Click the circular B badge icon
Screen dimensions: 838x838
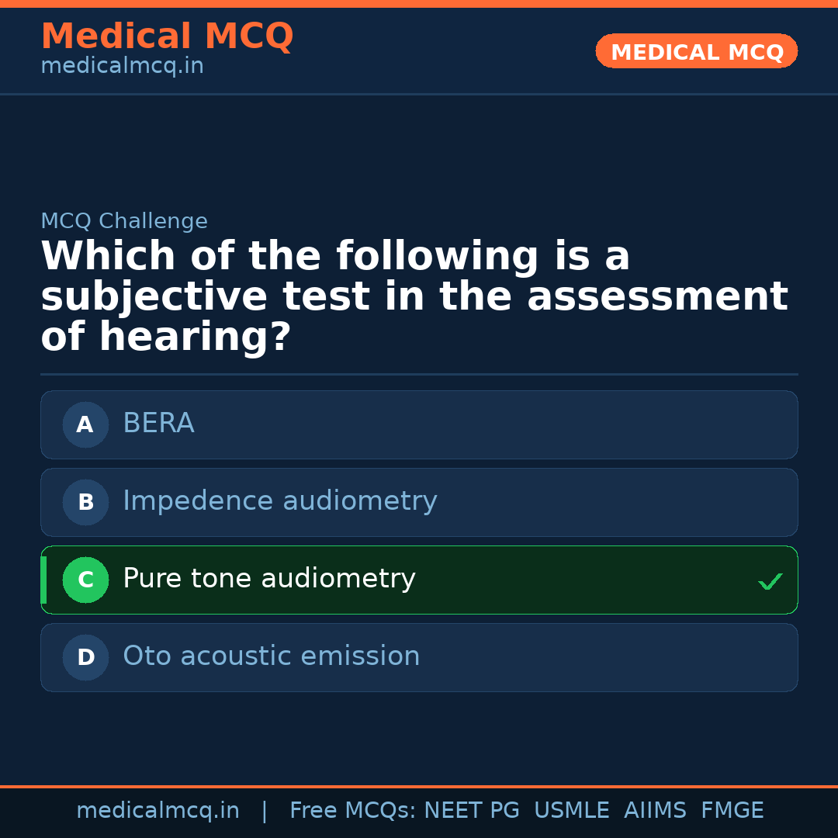click(x=85, y=502)
